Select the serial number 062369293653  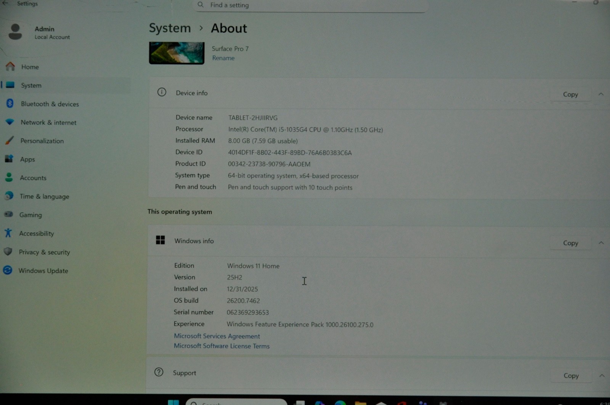pyautogui.click(x=248, y=312)
